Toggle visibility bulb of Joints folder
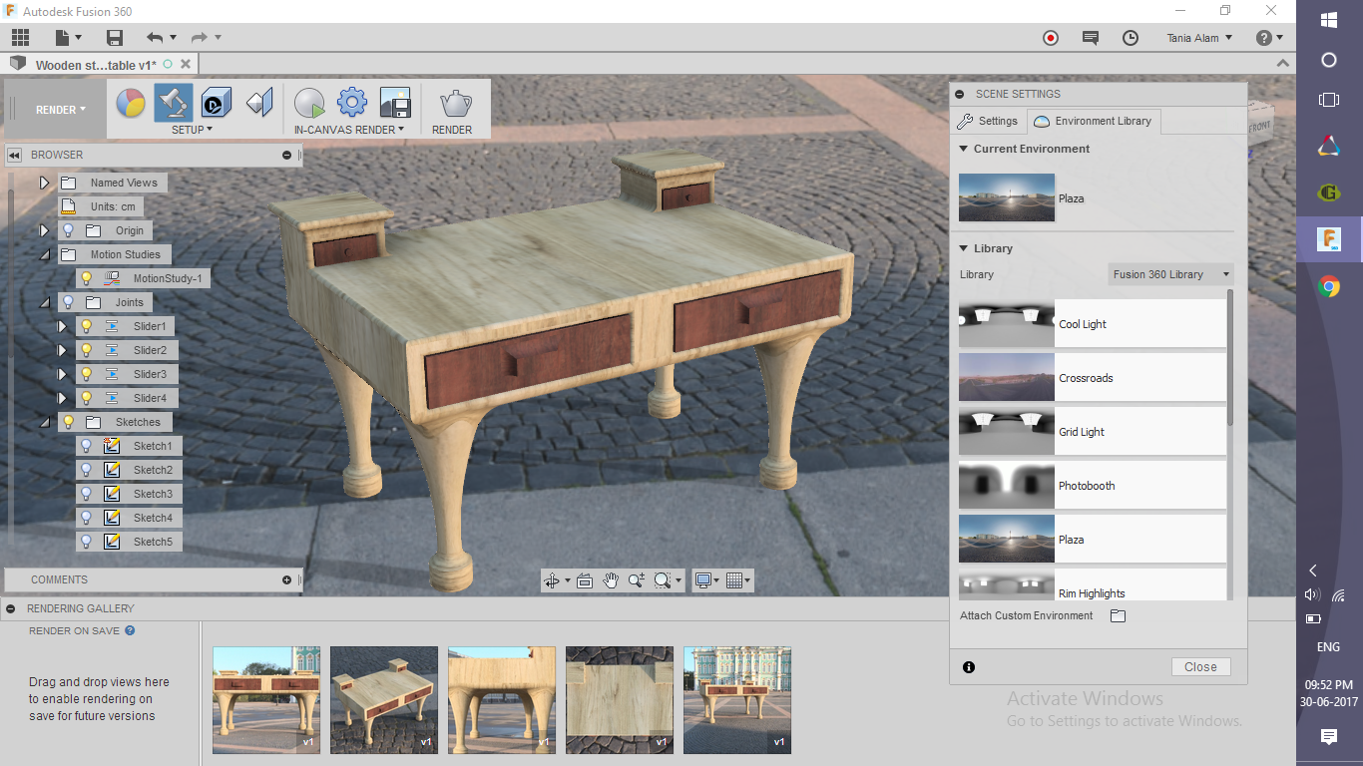 (68, 302)
